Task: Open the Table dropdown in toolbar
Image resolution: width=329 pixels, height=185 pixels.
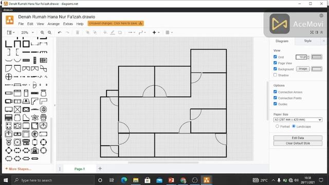Action: pos(169,32)
